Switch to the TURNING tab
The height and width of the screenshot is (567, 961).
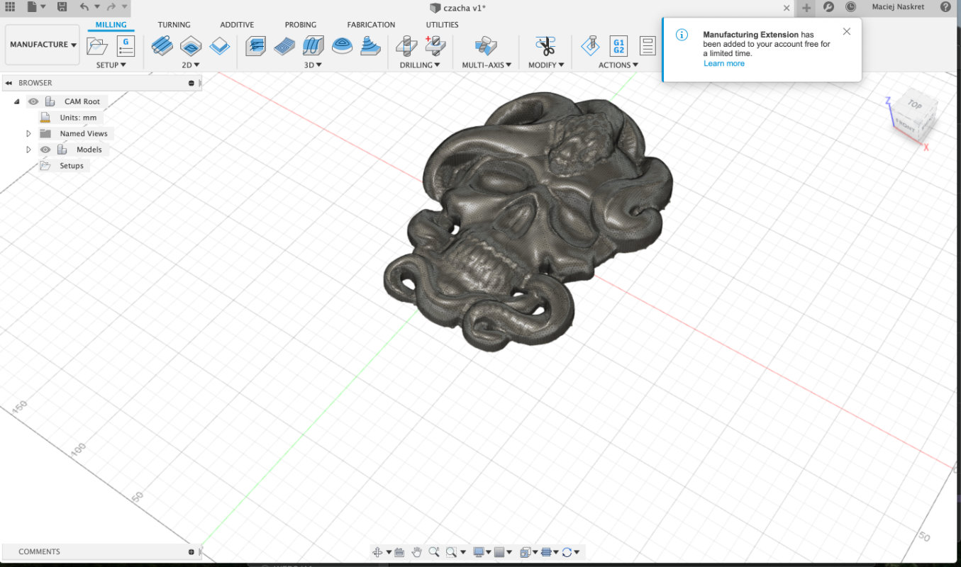pos(174,25)
